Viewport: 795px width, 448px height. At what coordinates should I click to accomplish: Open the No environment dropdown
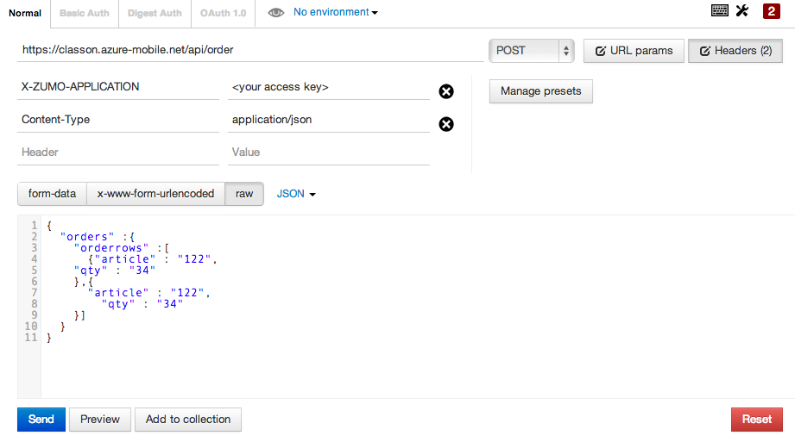(335, 12)
